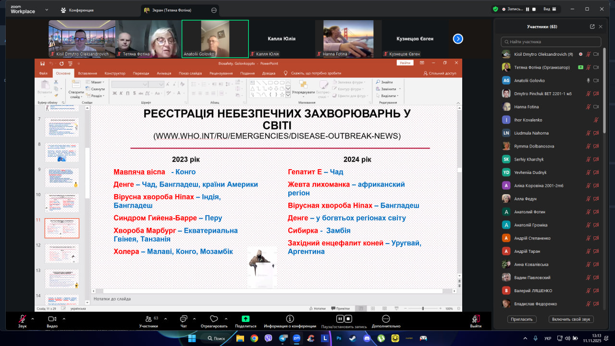615x346 pixels.
Task: Click the Invite button in participants panel
Action: click(x=521, y=319)
